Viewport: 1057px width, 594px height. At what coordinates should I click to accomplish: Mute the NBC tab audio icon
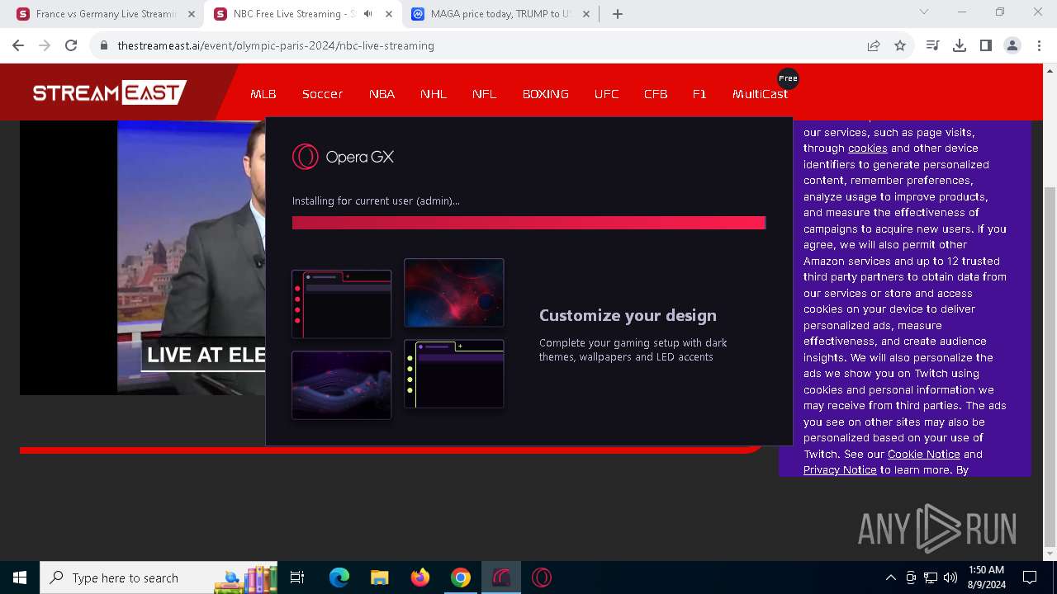368,14
